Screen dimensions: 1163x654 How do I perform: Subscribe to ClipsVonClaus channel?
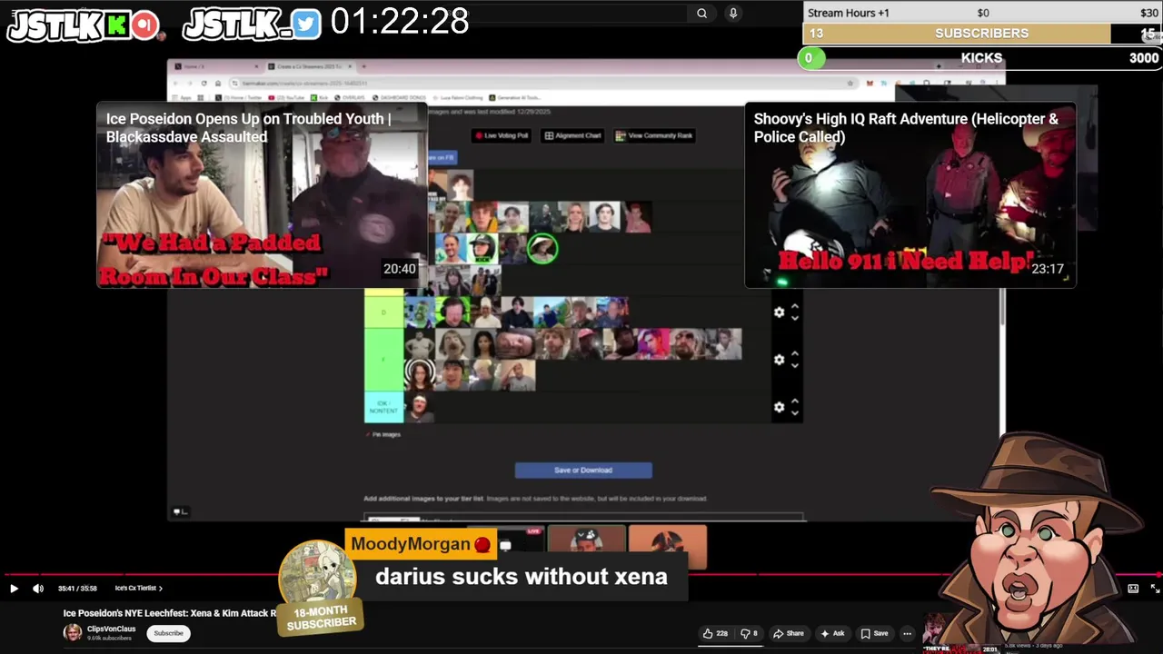coord(168,633)
